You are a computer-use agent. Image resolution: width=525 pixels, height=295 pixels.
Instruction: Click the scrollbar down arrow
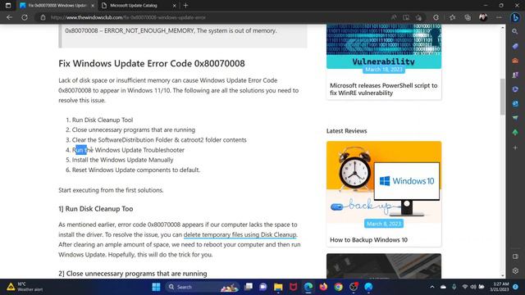pos(503,275)
